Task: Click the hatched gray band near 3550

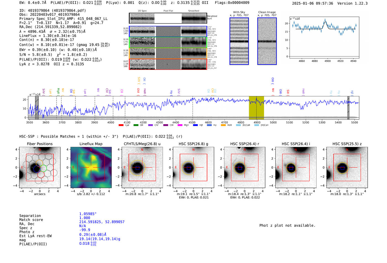Action: [37, 108]
